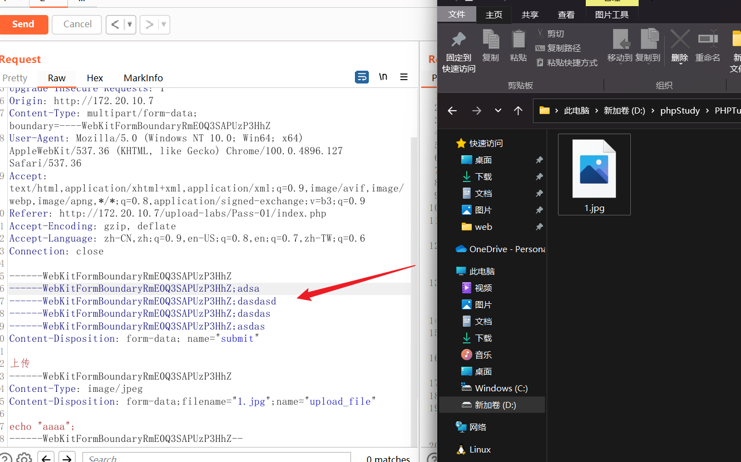741x462 pixels.
Task: Click phpStudy in the address breadcrumb
Action: click(680, 111)
